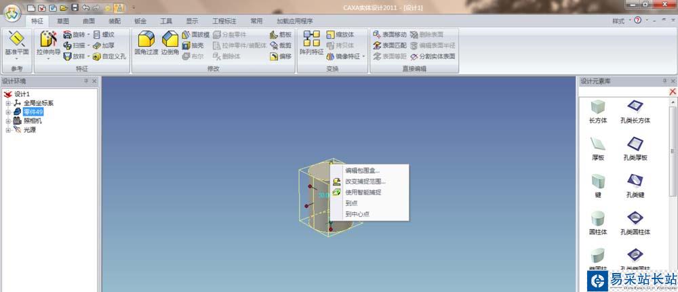Viewport: 678px width, 292px height.
Task: Switch to the 加载应用程序 ribbon tab
Action: 295,21
